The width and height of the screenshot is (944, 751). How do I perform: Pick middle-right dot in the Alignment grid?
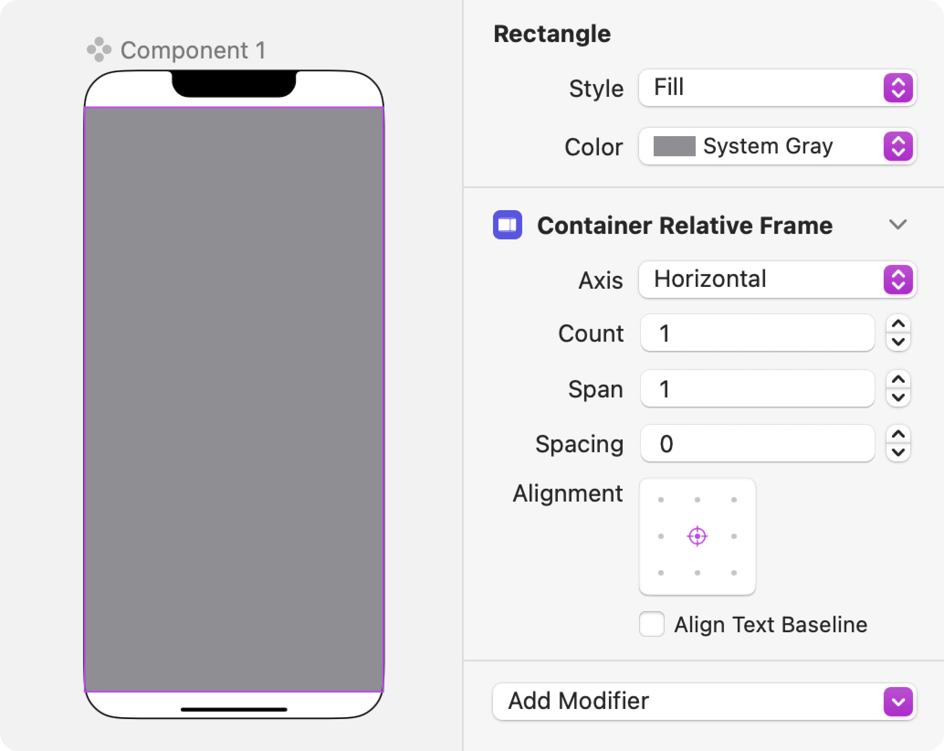pyautogui.click(x=734, y=536)
